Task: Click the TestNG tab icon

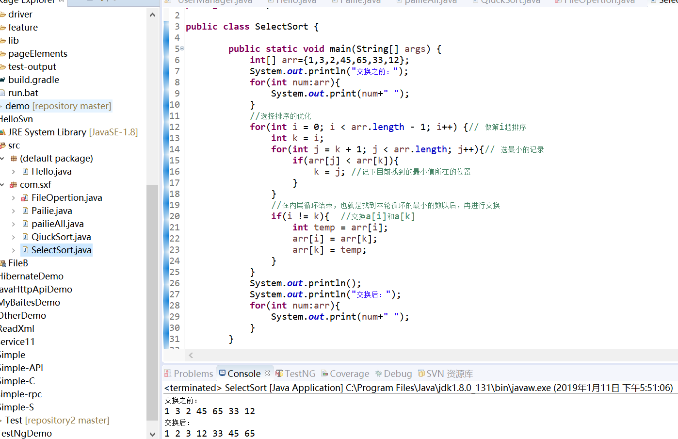Action: [279, 374]
